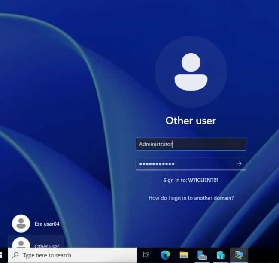The width and height of the screenshot is (279, 263).
Task: Launch Microsoft Edge from the taskbar
Action: (x=165, y=255)
